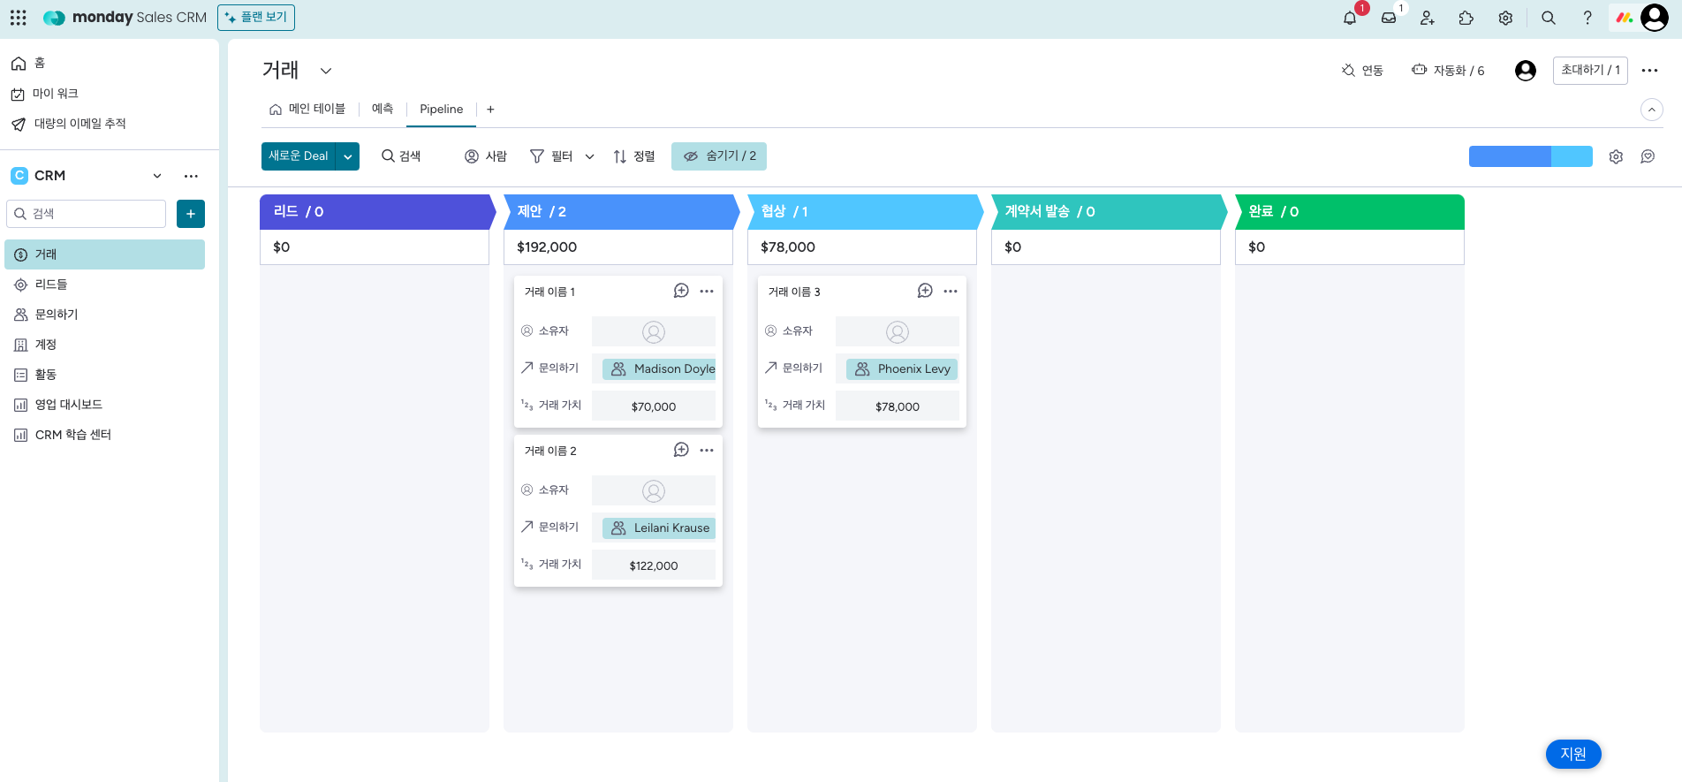Viewport: 1682px width, 782px height.
Task: Click the 플랜 보기 button
Action: tap(256, 18)
